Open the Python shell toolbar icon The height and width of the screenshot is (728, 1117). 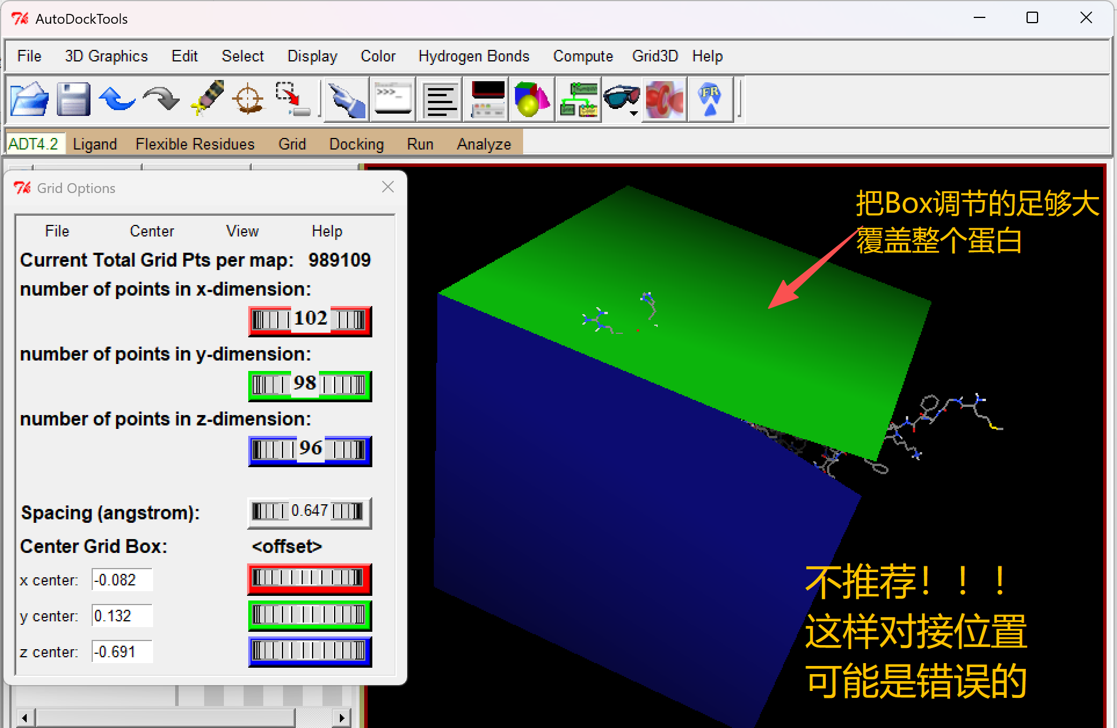pos(393,100)
